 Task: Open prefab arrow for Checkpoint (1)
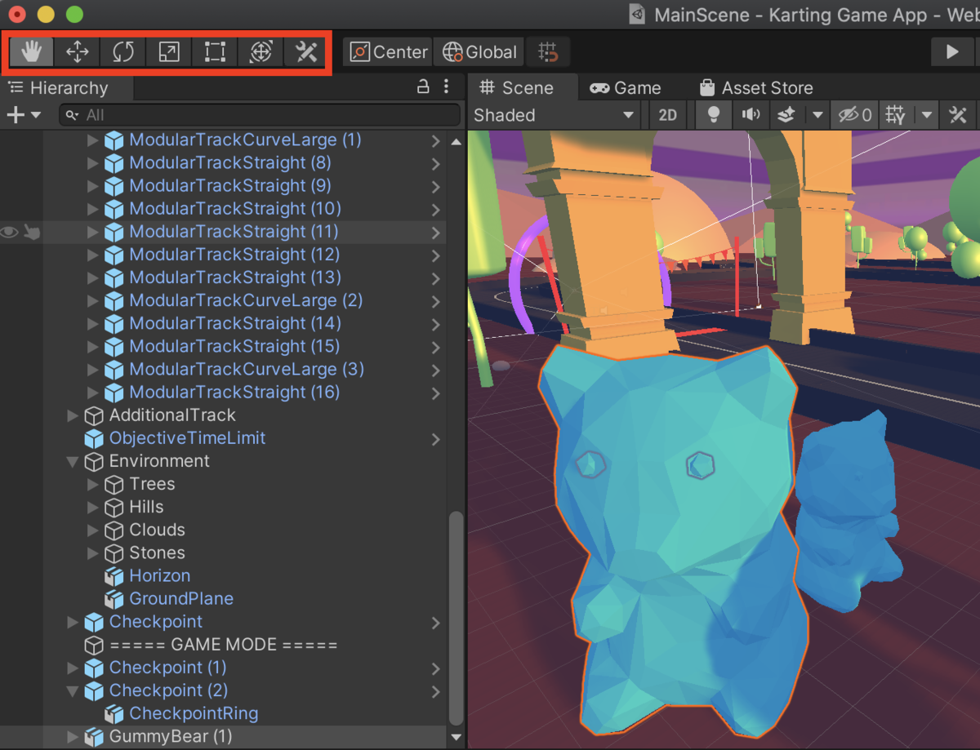click(x=436, y=668)
